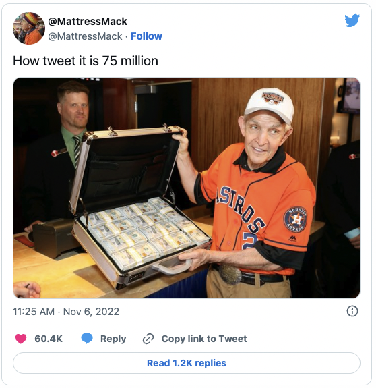376x388 pixels.
Task: Click the blue reply bubble icon
Action: 87,339
